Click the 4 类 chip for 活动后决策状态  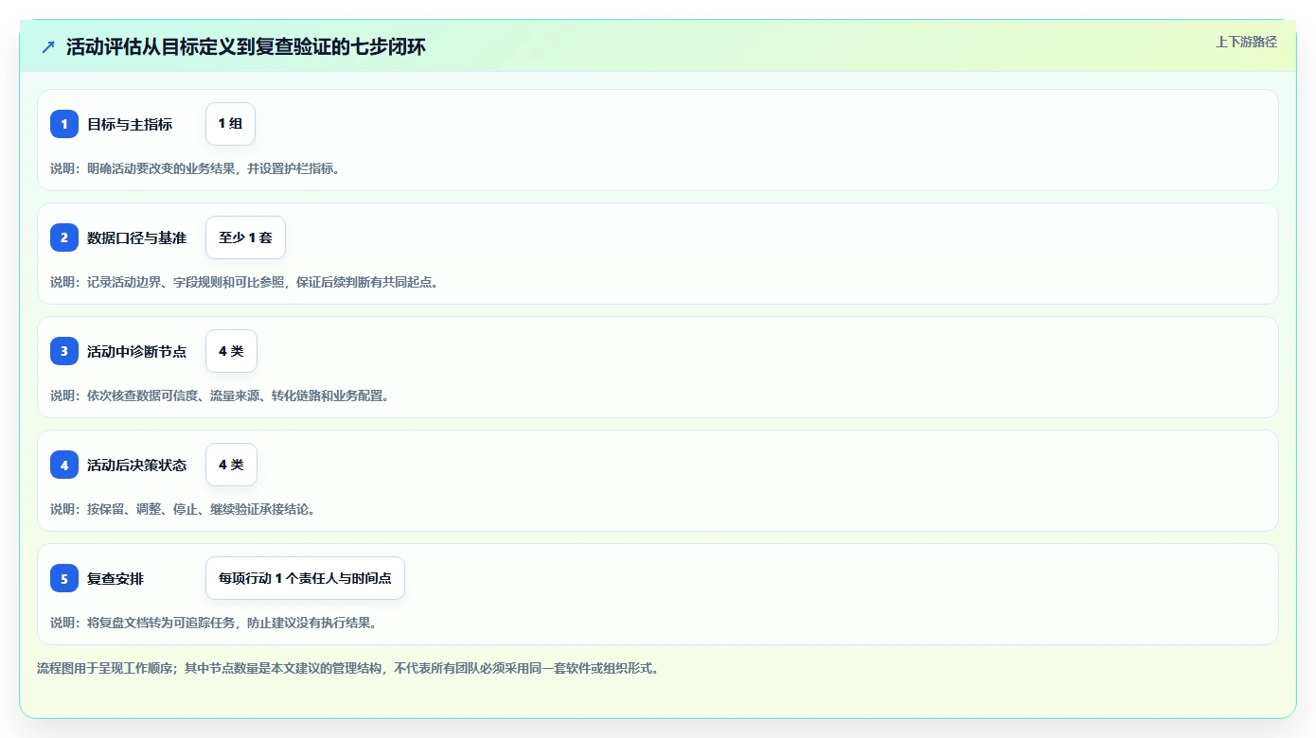[231, 465]
